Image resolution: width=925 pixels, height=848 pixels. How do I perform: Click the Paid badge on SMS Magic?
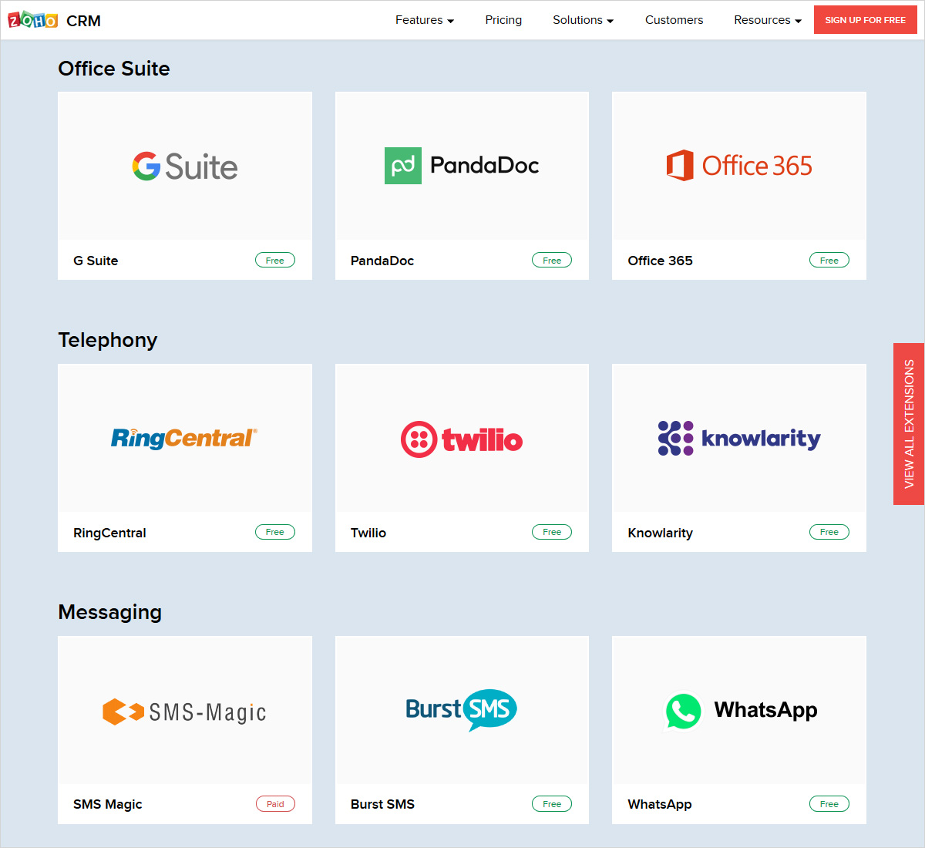click(x=275, y=804)
